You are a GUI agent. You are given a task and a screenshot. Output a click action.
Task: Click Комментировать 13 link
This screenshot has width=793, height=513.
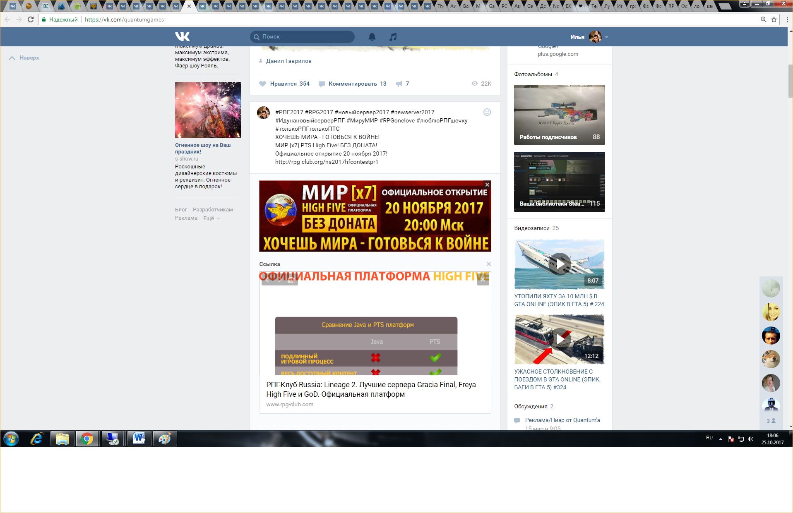point(352,84)
